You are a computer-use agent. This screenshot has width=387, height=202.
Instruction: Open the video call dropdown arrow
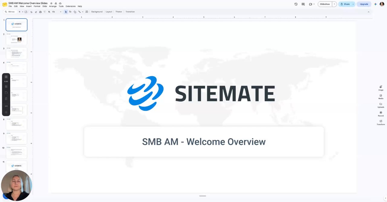[x=314, y=4]
